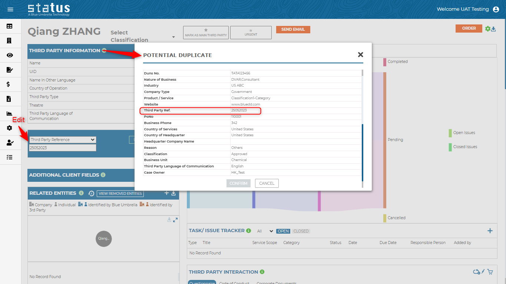Open the user profile account icon
The image size is (506, 284).
click(496, 9)
